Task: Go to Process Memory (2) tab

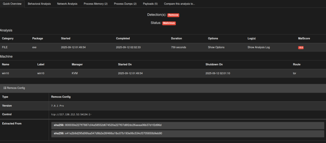Action: pyautogui.click(x=96, y=4)
